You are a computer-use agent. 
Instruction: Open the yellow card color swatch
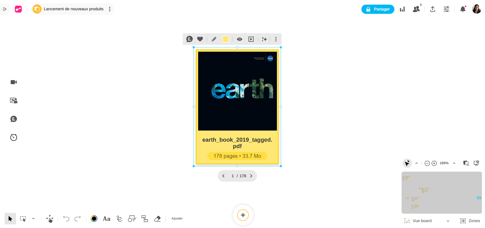225,39
